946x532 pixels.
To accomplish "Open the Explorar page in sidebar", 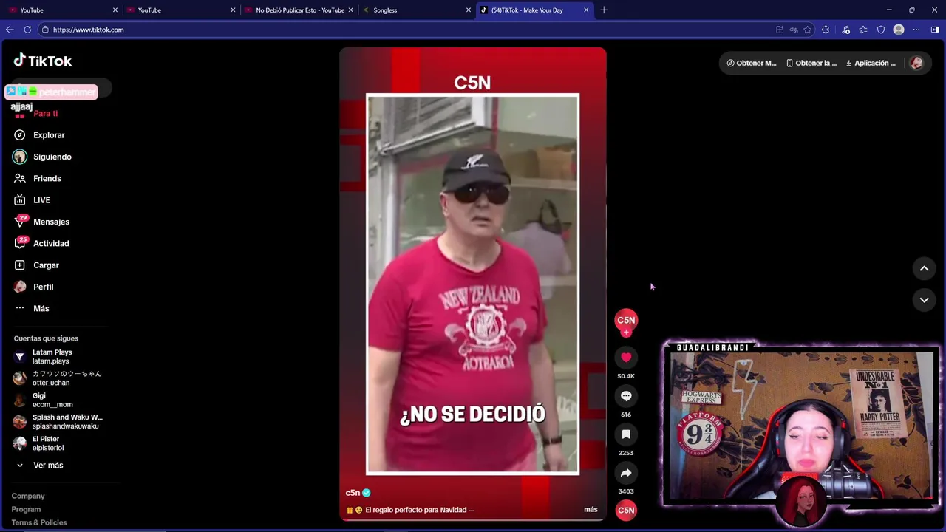I will coord(49,135).
